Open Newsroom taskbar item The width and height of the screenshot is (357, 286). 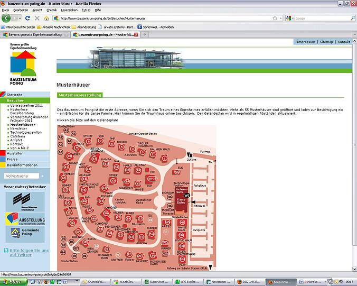click(218, 282)
